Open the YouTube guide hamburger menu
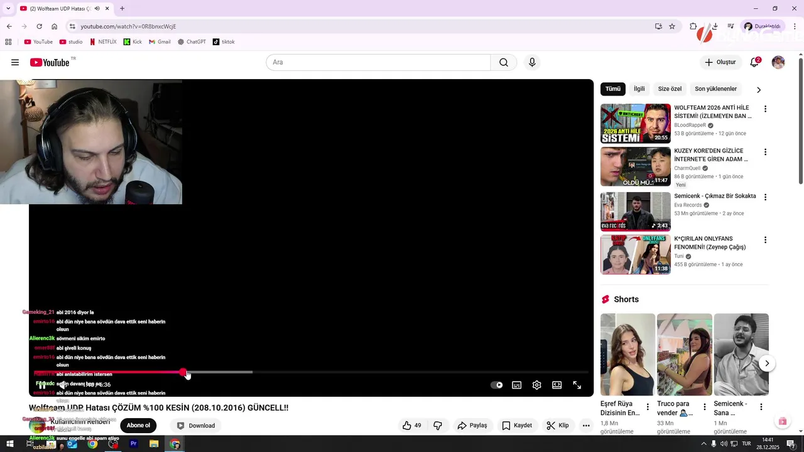Image resolution: width=804 pixels, height=452 pixels. 15,62
